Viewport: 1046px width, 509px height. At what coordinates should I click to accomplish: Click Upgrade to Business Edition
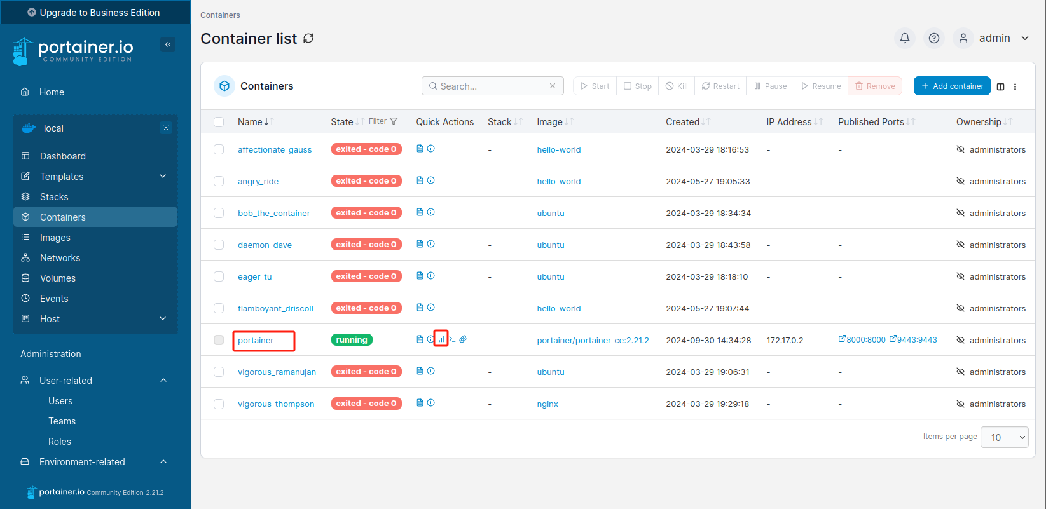point(94,12)
